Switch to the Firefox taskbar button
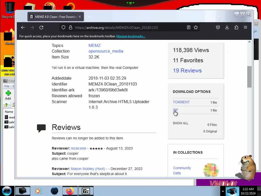 coord(70,191)
